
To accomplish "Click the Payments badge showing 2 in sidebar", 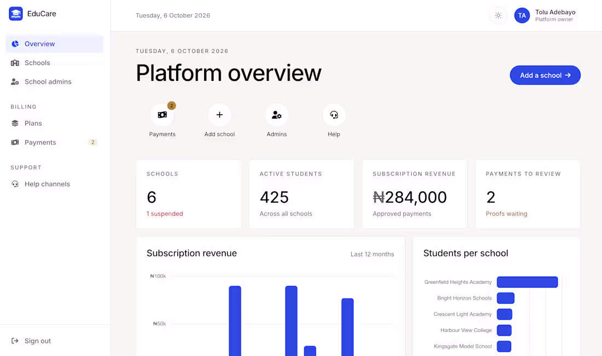I will pyautogui.click(x=92, y=142).
